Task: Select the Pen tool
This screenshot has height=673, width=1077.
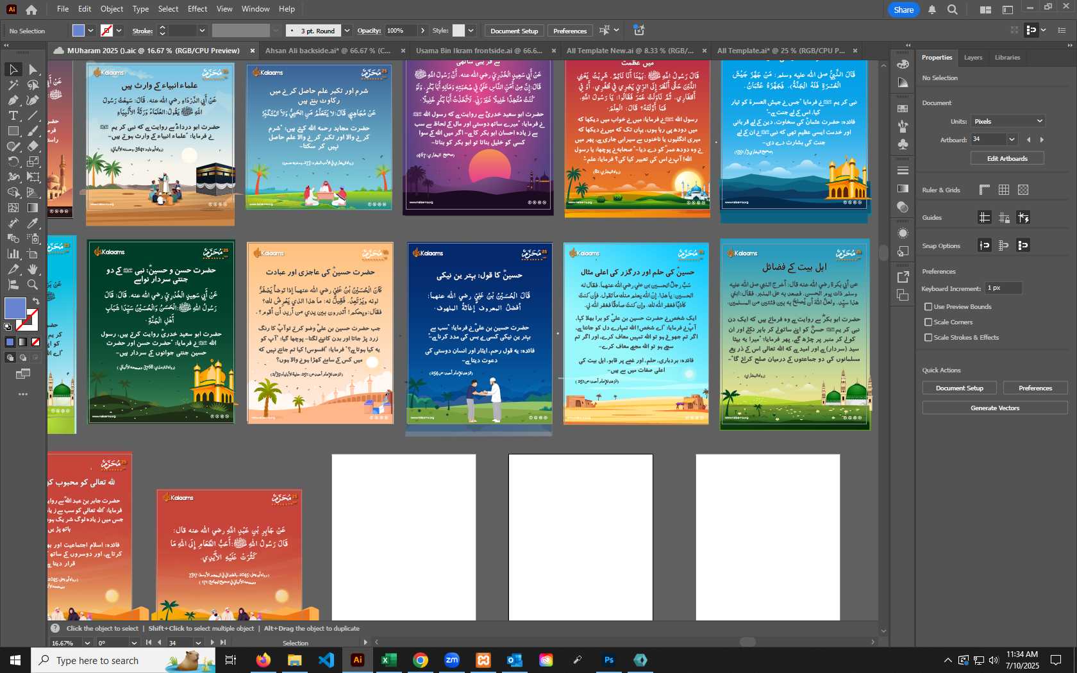Action: point(13,100)
